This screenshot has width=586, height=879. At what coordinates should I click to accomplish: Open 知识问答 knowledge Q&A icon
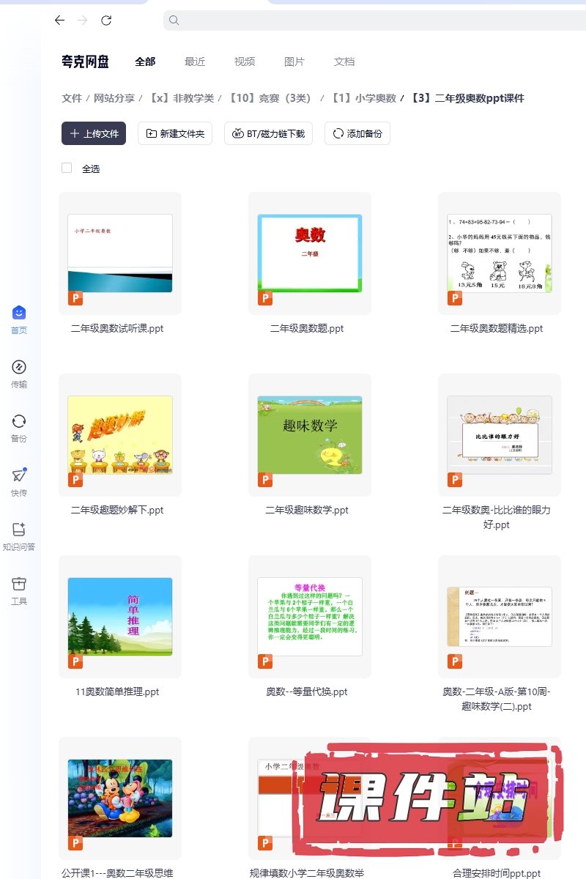pos(19,530)
